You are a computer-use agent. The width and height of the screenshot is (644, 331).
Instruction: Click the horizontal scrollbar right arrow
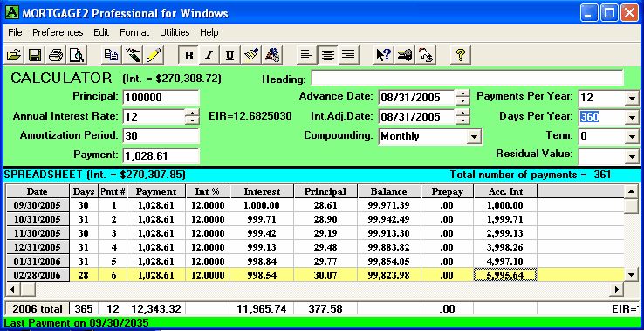616,289
